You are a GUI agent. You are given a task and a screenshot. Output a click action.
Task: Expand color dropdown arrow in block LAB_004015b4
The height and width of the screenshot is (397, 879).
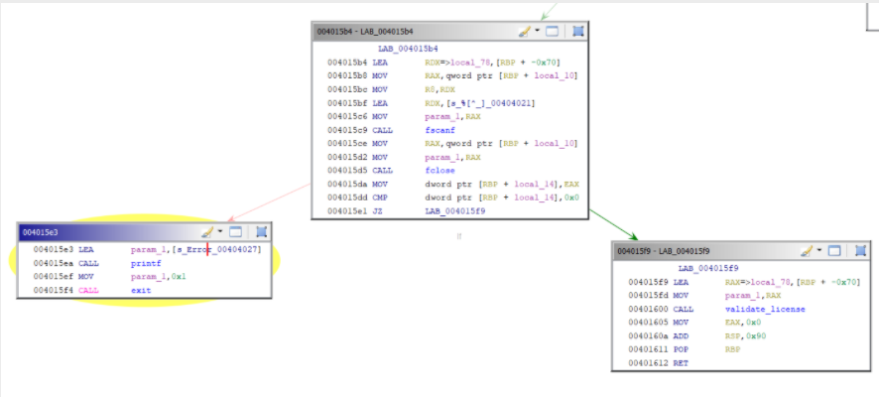point(537,31)
